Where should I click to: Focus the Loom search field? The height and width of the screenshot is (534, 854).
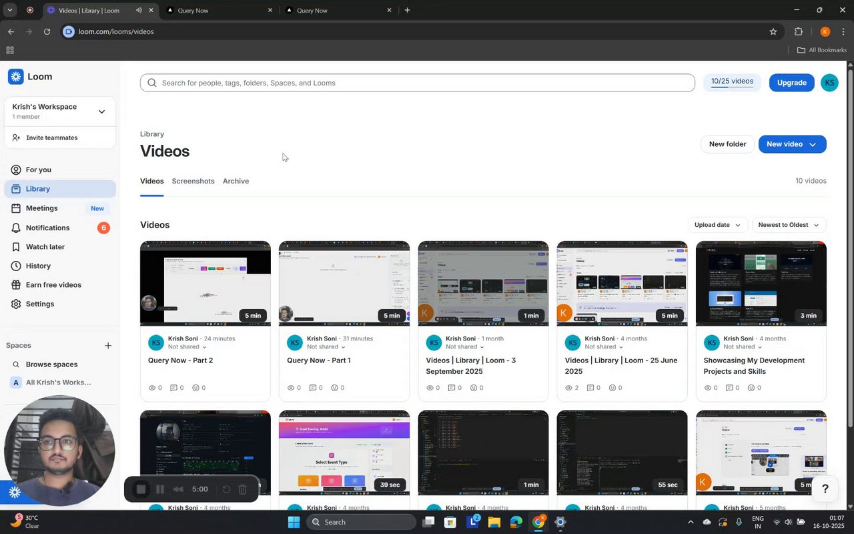tap(418, 83)
